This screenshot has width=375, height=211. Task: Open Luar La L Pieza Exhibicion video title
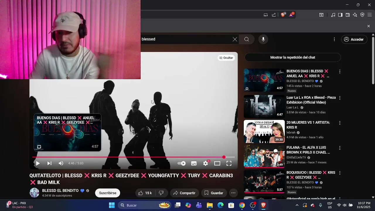point(311,100)
